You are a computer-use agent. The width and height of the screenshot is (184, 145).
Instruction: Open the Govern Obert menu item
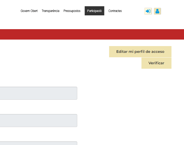[x=29, y=11]
